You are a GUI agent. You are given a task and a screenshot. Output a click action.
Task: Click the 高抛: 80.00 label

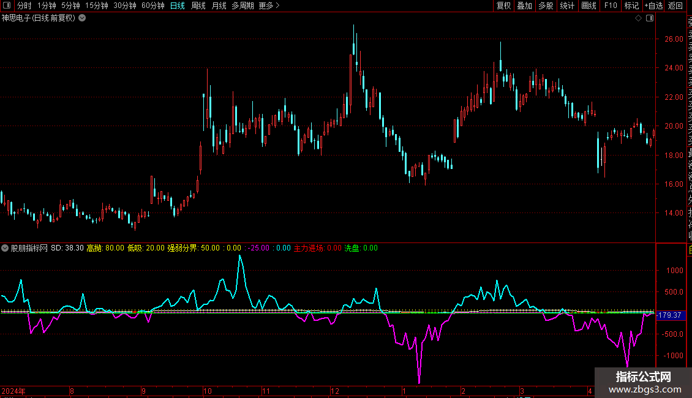point(105,248)
